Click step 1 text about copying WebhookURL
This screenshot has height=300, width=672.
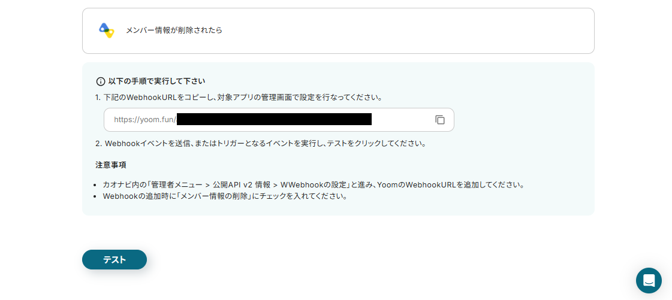tap(239, 97)
